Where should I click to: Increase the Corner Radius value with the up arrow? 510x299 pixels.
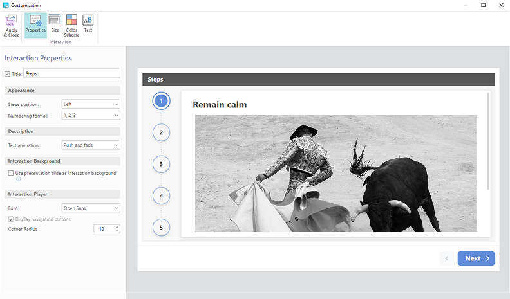117,226
